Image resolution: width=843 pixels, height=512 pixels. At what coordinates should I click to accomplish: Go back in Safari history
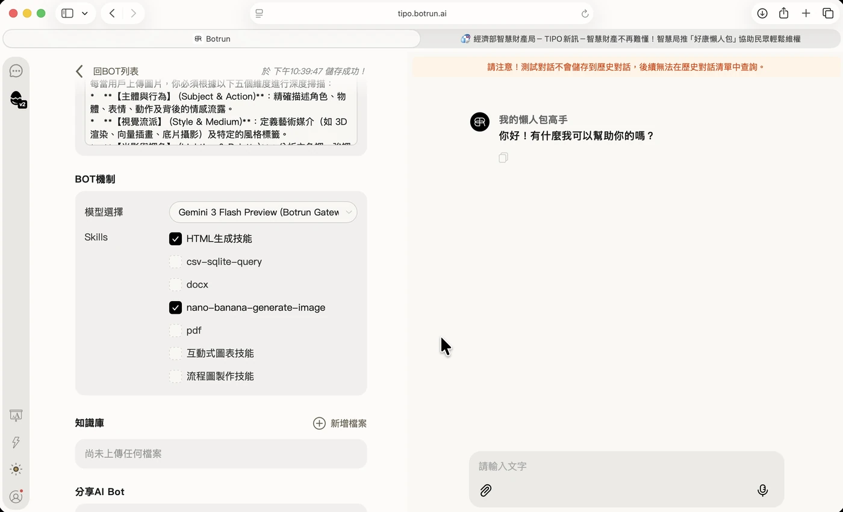112,13
